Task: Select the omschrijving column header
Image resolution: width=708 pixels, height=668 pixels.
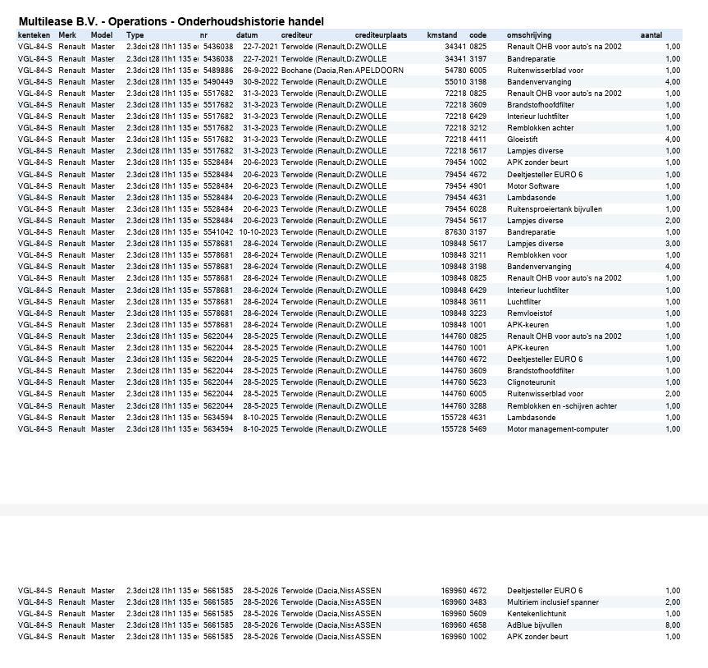Action: [x=528, y=34]
